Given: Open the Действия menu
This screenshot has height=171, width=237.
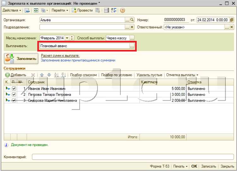Looking at the screenshot, I should (12, 10).
